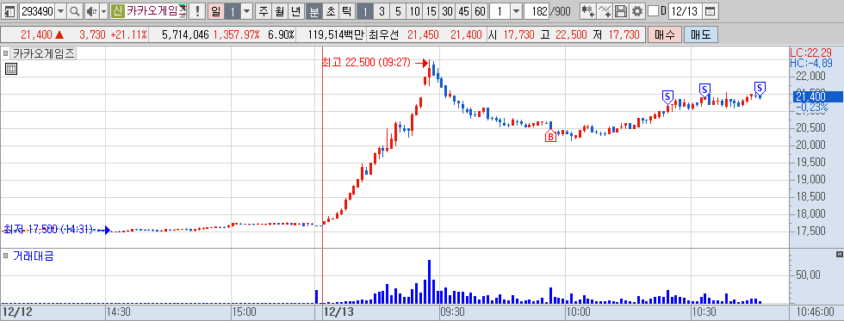This screenshot has height=321, width=844.
Task: Open dropdown beside custom interval 1 field
Action: pyautogui.click(x=516, y=10)
